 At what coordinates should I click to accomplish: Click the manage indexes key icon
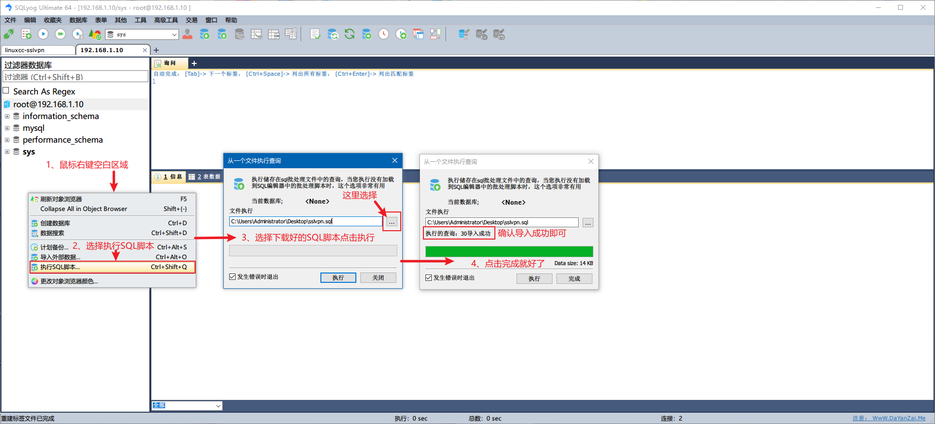291,34
